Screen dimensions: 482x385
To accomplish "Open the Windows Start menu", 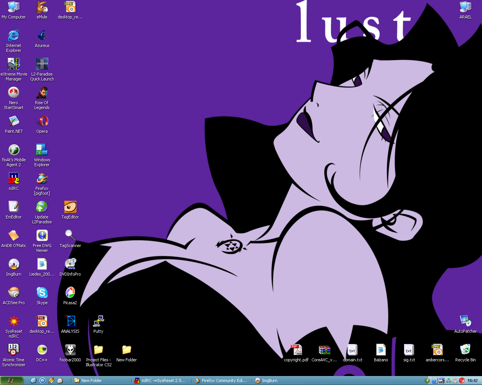I will [x=11, y=380].
